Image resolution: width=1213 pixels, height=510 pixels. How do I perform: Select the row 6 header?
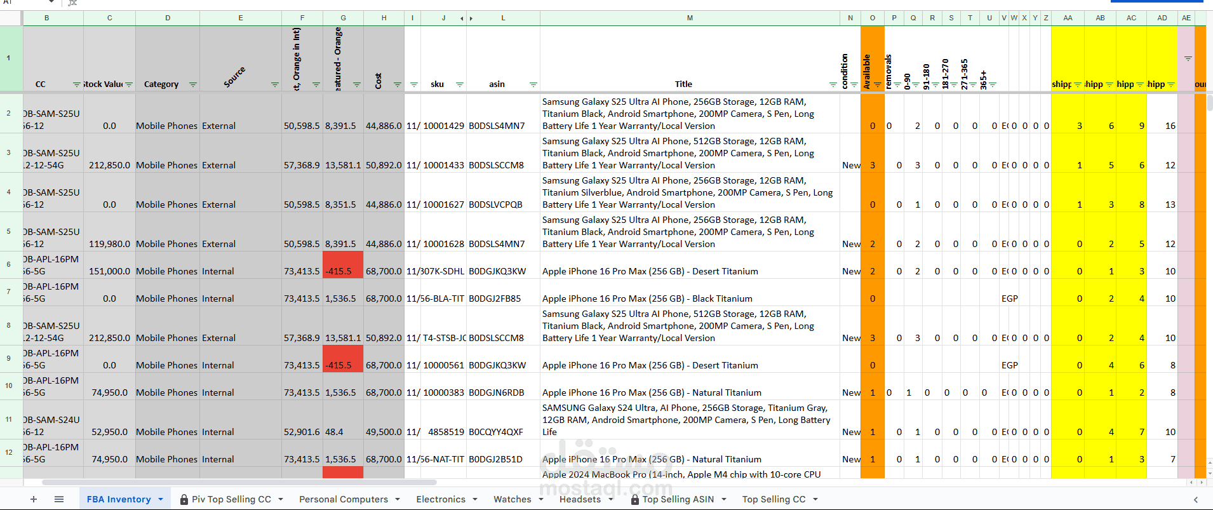pos(9,265)
